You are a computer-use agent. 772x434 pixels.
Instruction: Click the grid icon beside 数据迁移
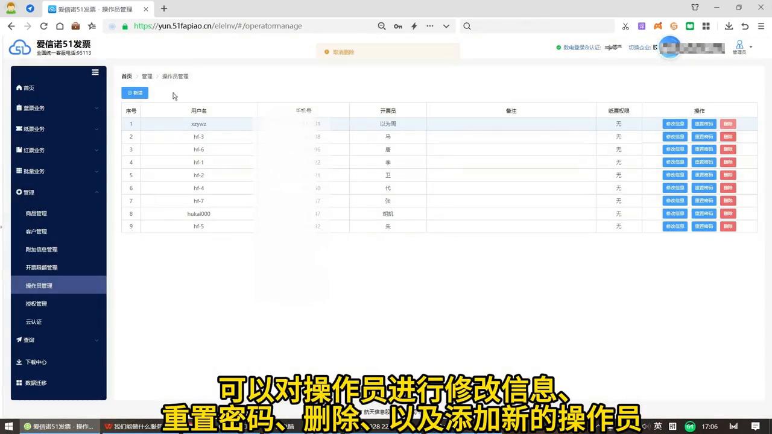coord(19,383)
